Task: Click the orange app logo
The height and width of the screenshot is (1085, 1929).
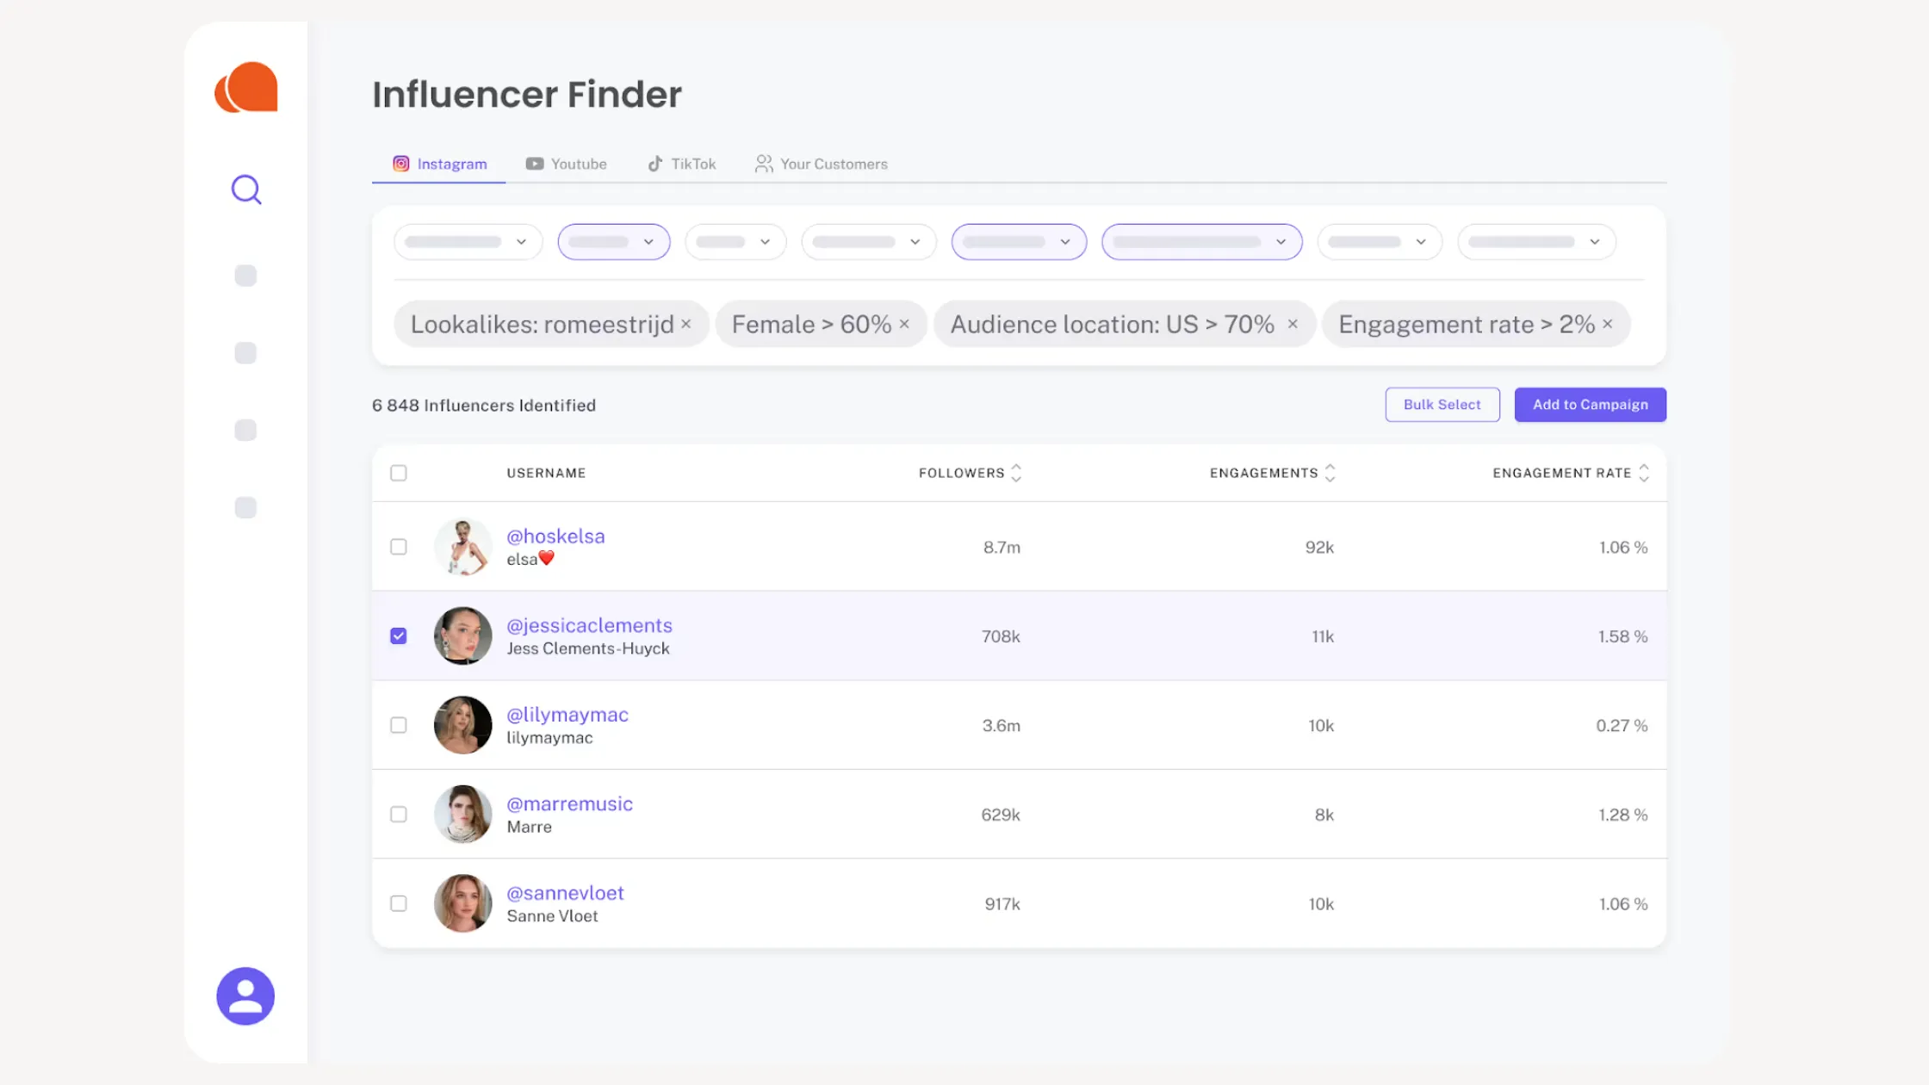Action: coord(246,87)
